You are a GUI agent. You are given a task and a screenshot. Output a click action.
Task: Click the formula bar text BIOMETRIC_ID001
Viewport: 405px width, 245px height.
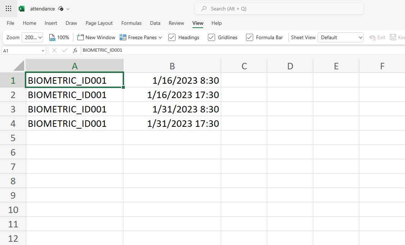coord(103,50)
